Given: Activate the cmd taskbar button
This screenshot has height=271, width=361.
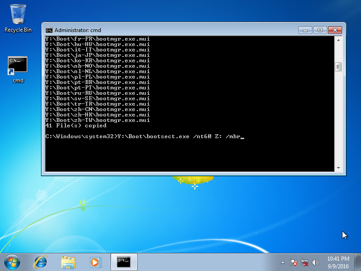Looking at the screenshot, I should click(x=124, y=262).
